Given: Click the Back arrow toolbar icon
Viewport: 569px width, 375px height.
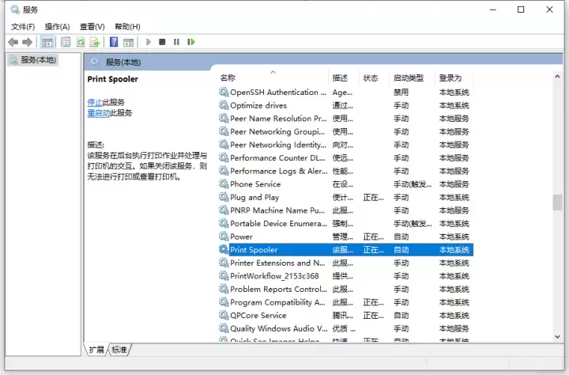Looking at the screenshot, I should pyautogui.click(x=13, y=42).
